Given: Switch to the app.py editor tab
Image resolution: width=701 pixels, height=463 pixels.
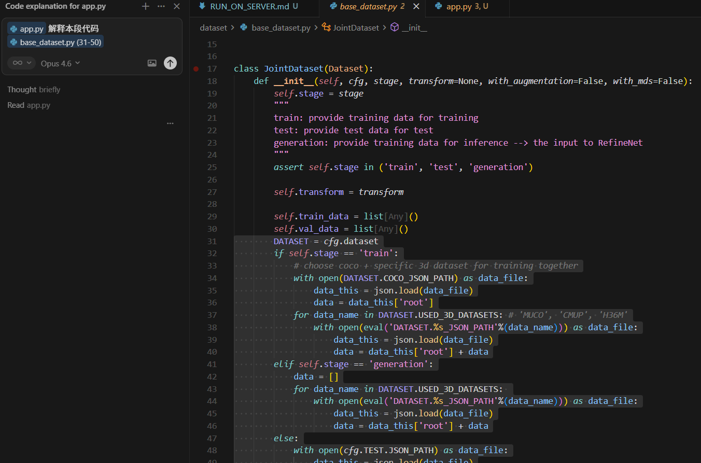Looking at the screenshot, I should pyautogui.click(x=459, y=7).
